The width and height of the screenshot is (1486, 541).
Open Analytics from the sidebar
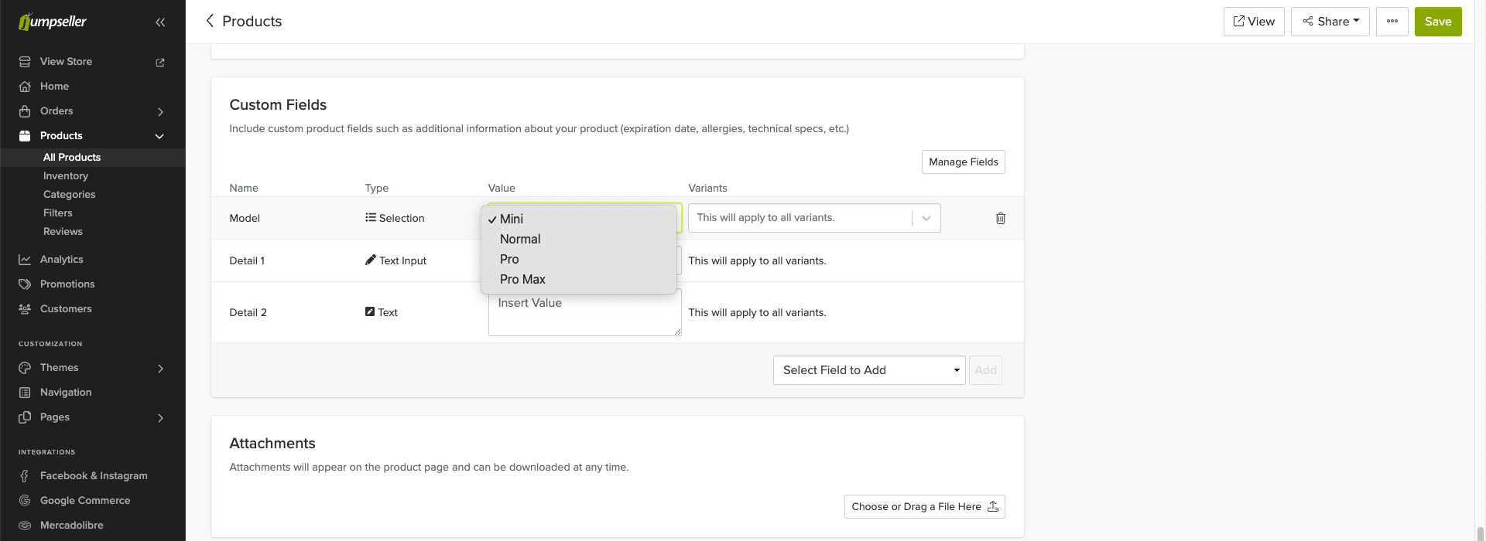point(61,260)
